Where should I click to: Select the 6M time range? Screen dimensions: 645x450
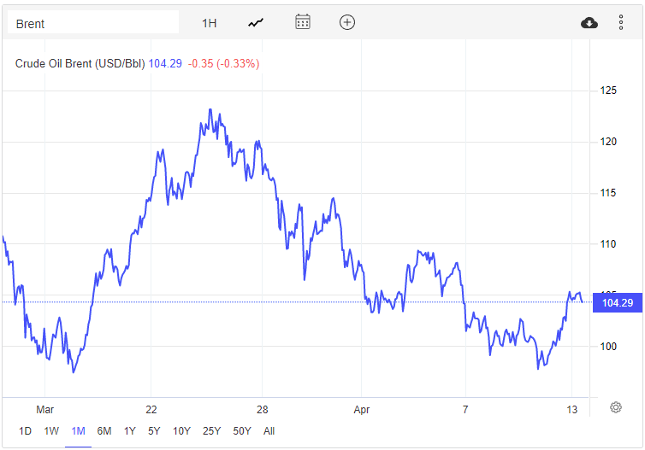(104, 431)
